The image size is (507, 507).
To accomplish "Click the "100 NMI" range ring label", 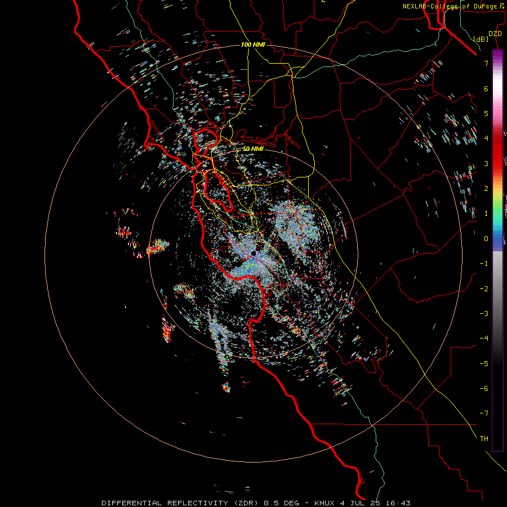I will pos(253,45).
